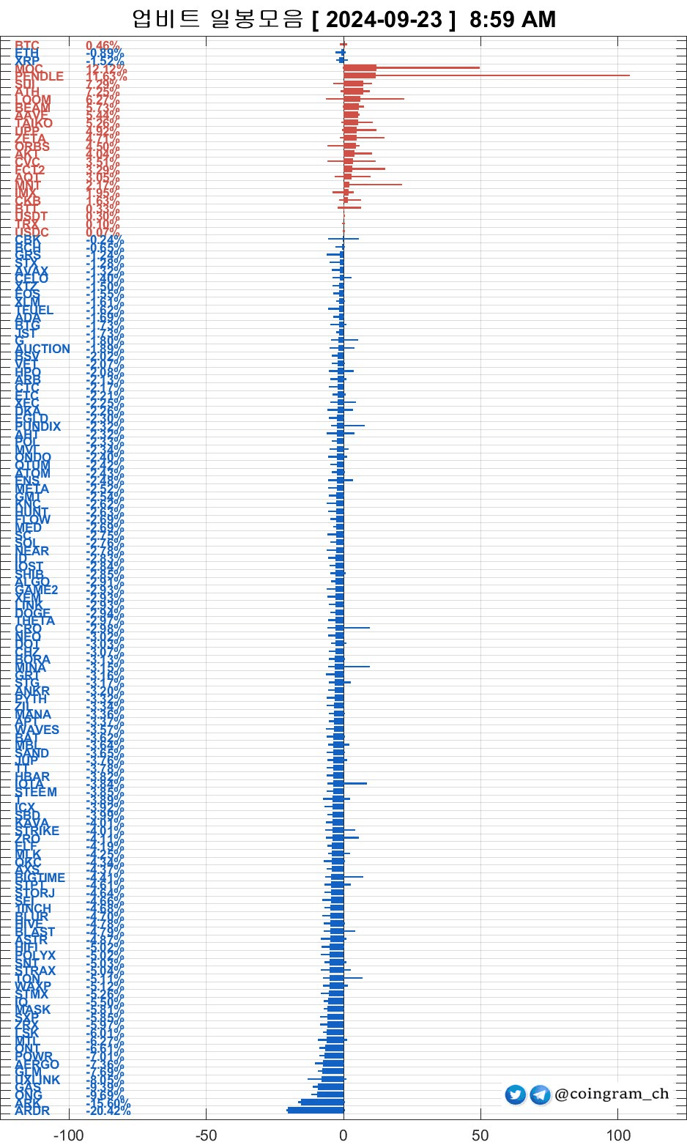This screenshot has height=1145, width=687.
Task: Open the @coingram_ch channel handle
Action: coord(612,1094)
